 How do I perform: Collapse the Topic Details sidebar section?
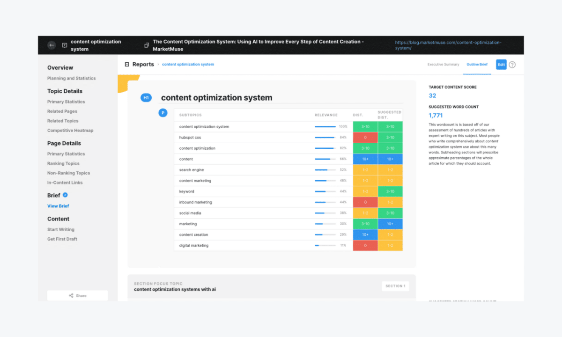[x=66, y=91]
